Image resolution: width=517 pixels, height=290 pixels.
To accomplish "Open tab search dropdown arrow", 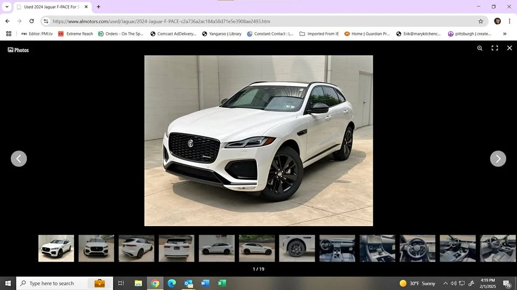I will pos(7,6).
